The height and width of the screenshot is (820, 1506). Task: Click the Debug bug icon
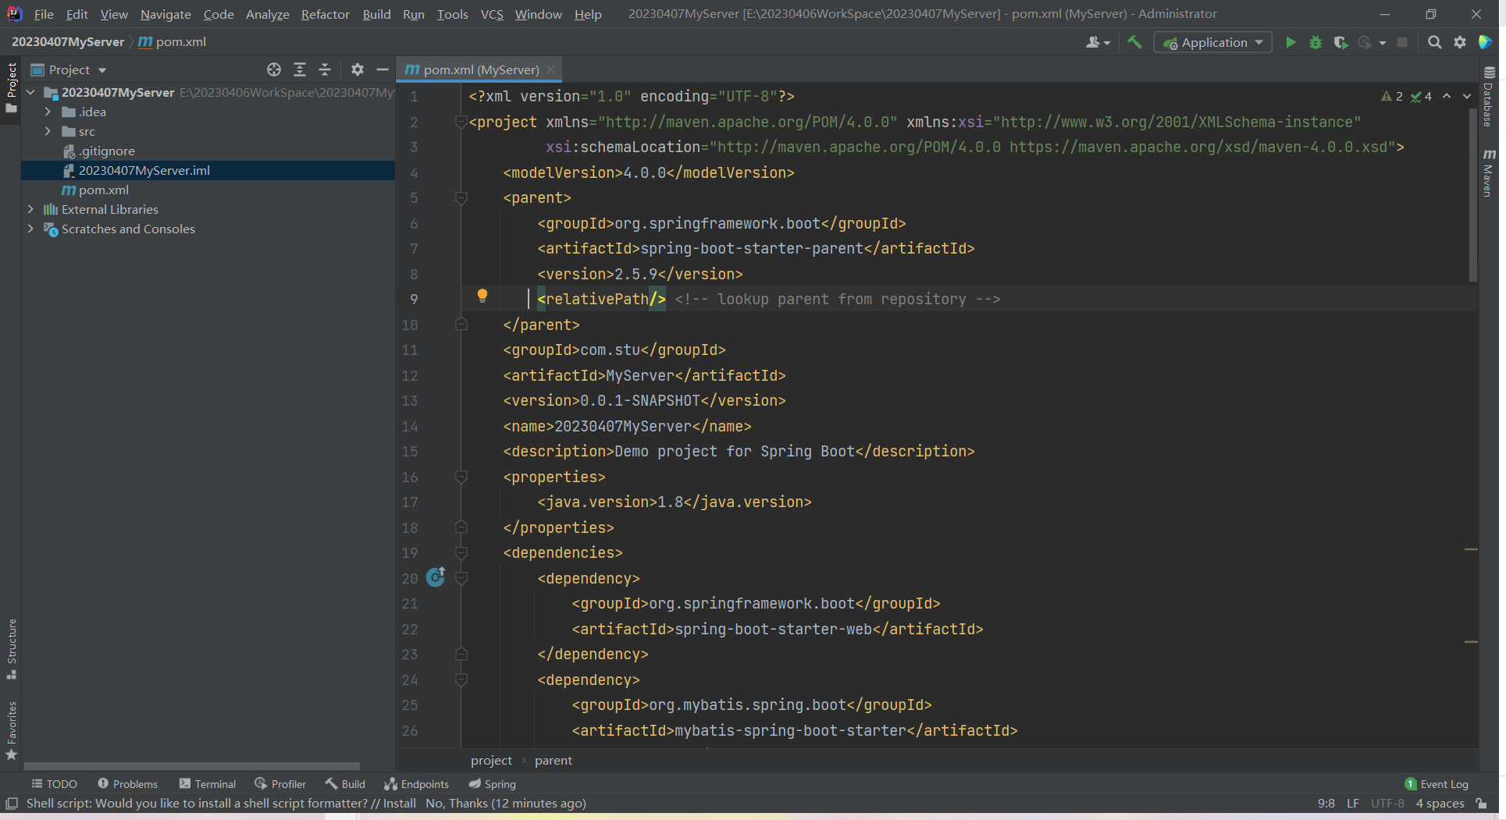click(x=1316, y=43)
